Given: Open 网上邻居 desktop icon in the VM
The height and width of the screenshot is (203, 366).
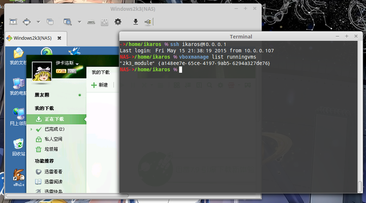Looking at the screenshot, I should point(18,117).
